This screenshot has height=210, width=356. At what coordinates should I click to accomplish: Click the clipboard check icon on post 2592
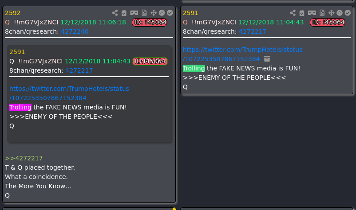tap(124, 13)
